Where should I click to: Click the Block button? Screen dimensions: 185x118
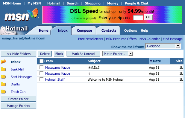tap(59, 54)
